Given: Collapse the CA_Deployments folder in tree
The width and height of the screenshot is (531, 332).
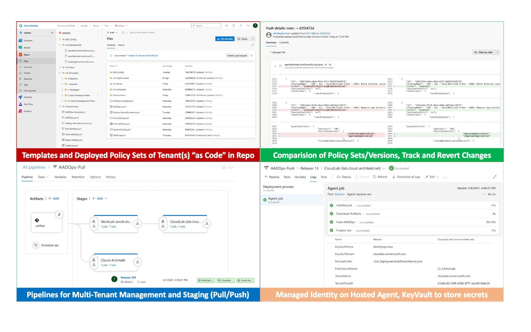Looking at the screenshot, I should [60, 45].
